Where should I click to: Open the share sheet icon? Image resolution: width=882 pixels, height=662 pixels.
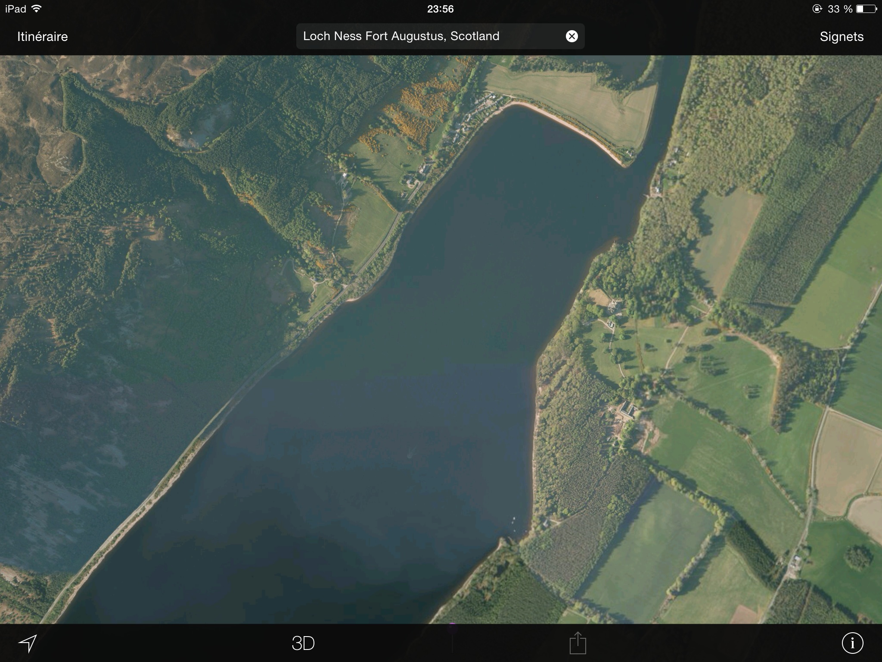tap(578, 643)
